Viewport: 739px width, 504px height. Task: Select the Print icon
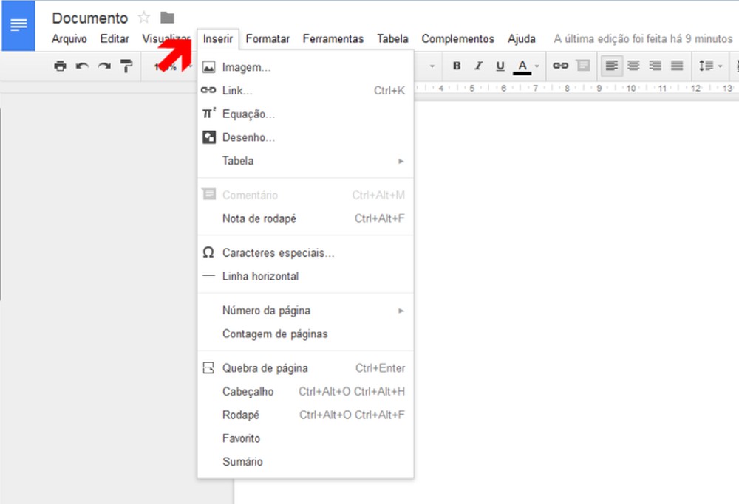(60, 66)
